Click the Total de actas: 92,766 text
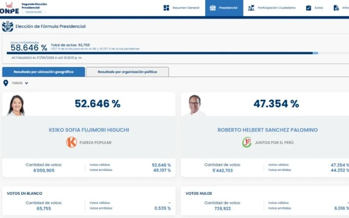Screen dimensions: 349x218 [x=70, y=45]
